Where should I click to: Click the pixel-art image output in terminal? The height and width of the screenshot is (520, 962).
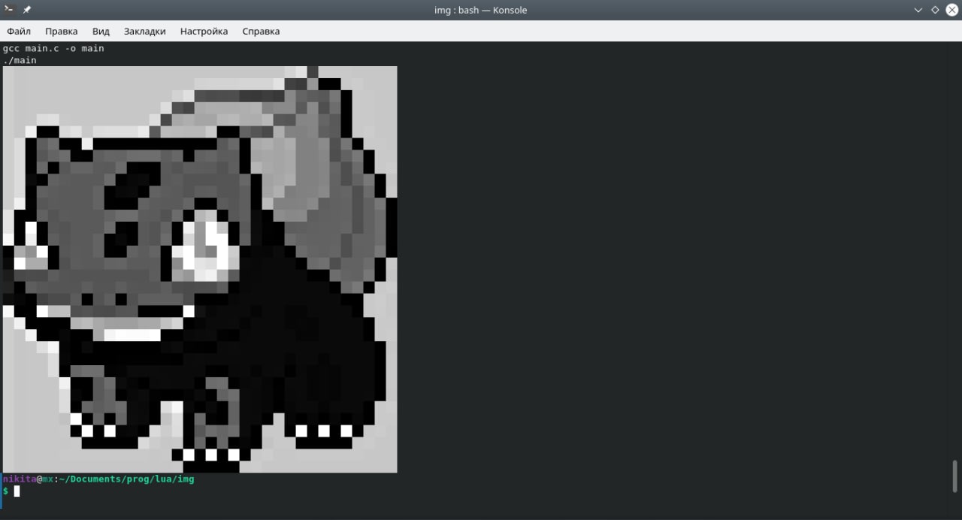click(x=200, y=269)
